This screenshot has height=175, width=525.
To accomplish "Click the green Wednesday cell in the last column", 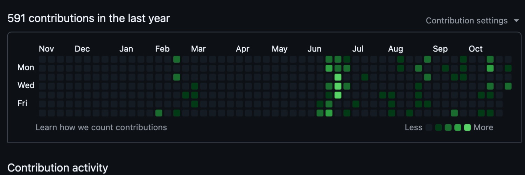I will (x=508, y=86).
